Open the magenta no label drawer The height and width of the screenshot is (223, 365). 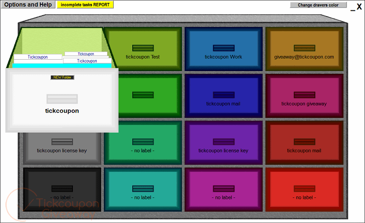click(223, 189)
